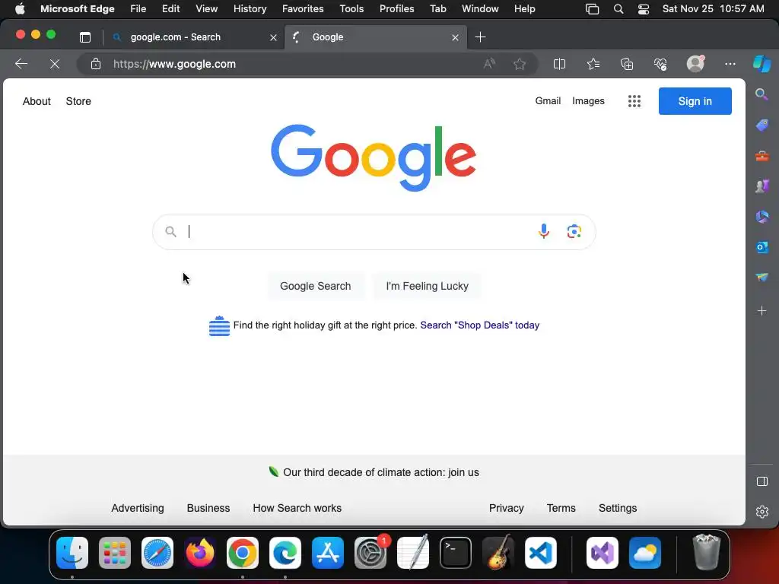The height and width of the screenshot is (584, 779).
Task: Stop loading the page with X button
Action: tap(55, 64)
